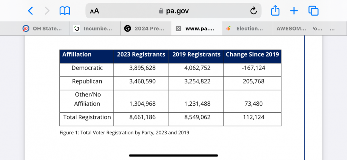Screen dimensions: 347x160
Task: Tap the lock icon in address bar
Action: (161, 11)
